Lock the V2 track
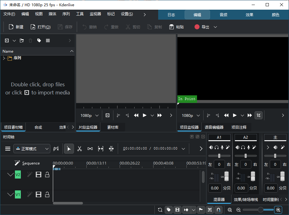Image resolution: width=289 pixels, height=215 pixels. (x=47, y=174)
